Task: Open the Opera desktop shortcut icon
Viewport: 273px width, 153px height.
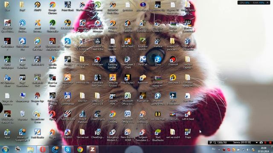Action: coord(52,115)
